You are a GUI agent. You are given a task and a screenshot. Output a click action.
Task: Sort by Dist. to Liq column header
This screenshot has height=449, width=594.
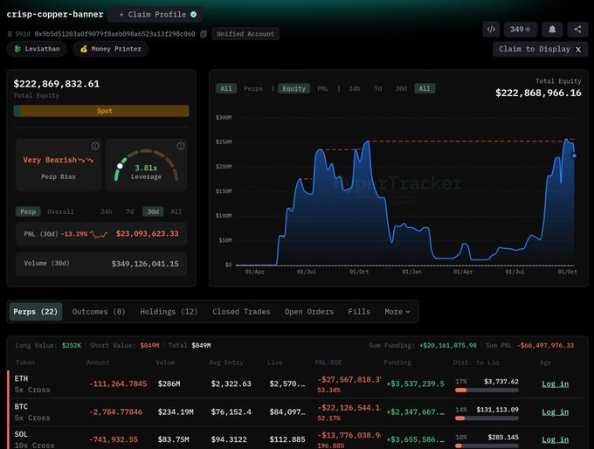(476, 363)
